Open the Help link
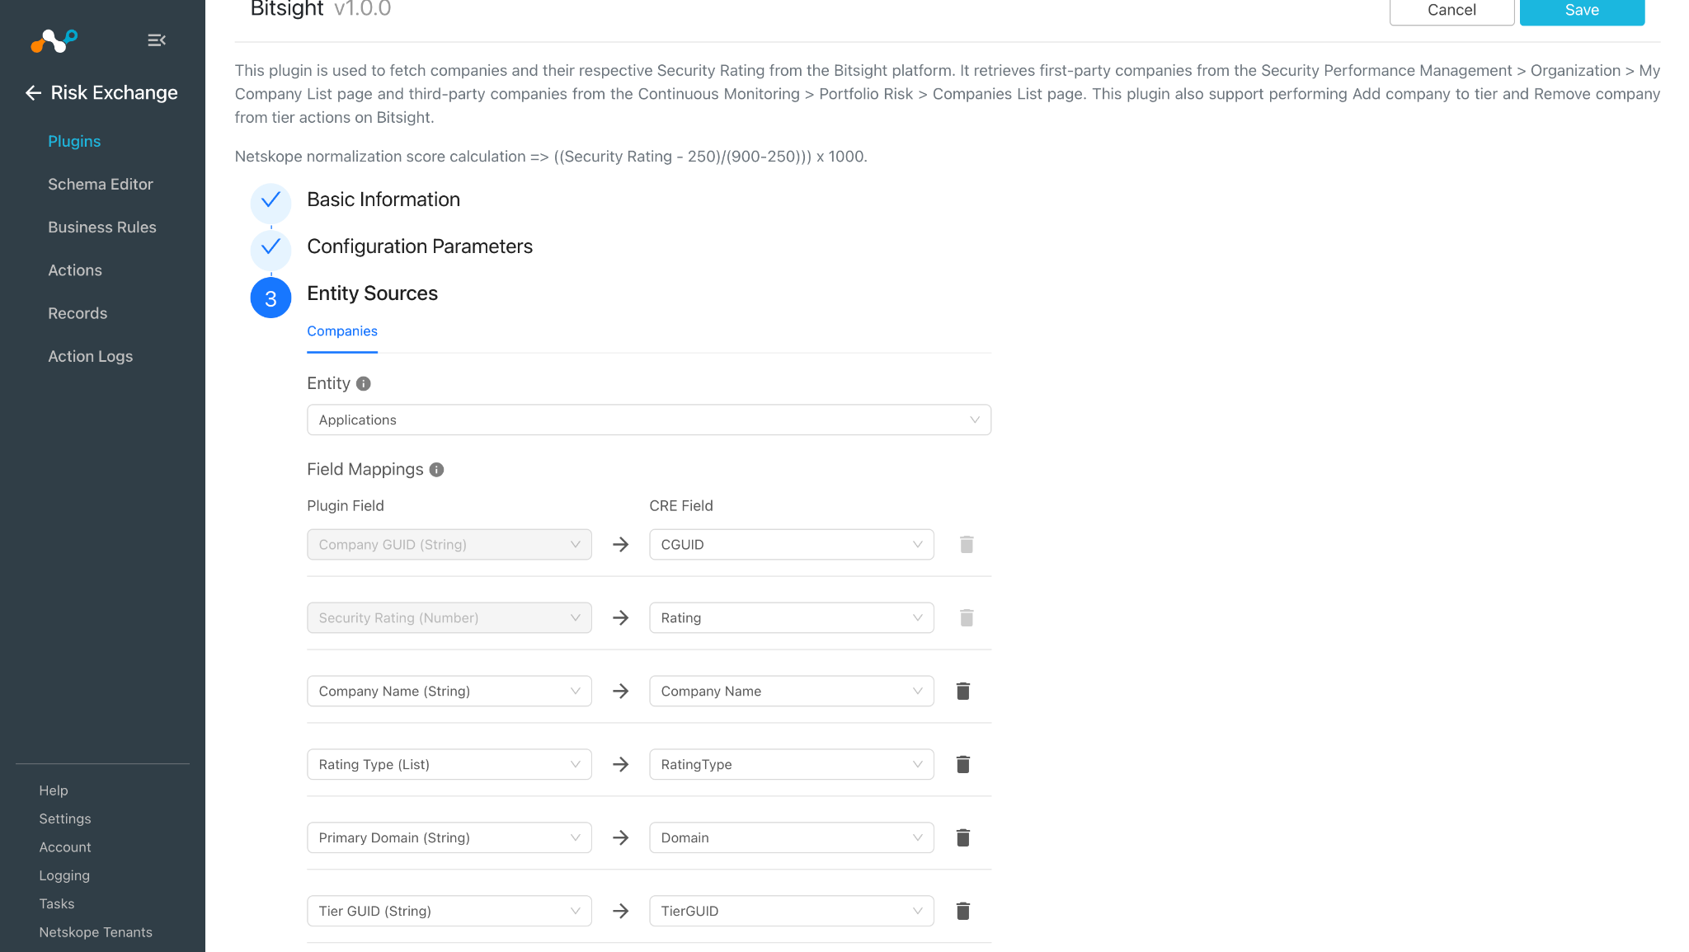1689x952 pixels. pyautogui.click(x=54, y=790)
